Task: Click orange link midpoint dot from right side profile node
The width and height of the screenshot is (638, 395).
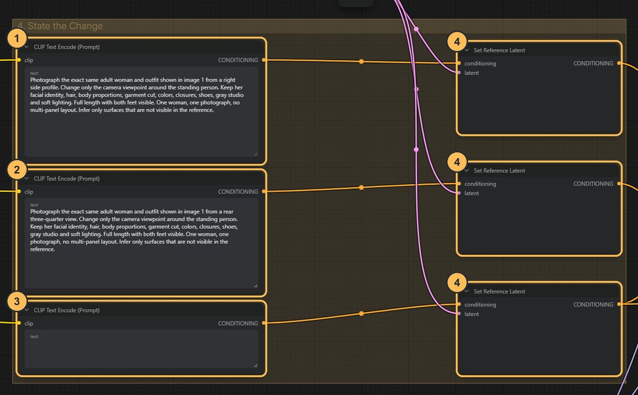Action: point(361,62)
